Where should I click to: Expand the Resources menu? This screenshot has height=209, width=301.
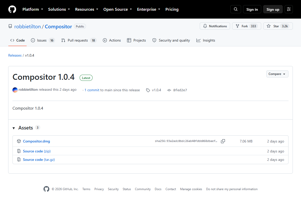point(86,9)
